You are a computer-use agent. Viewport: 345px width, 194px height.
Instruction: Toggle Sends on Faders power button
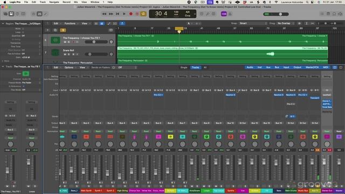(114, 67)
